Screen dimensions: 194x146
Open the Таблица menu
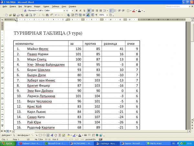[x=56, y=6]
